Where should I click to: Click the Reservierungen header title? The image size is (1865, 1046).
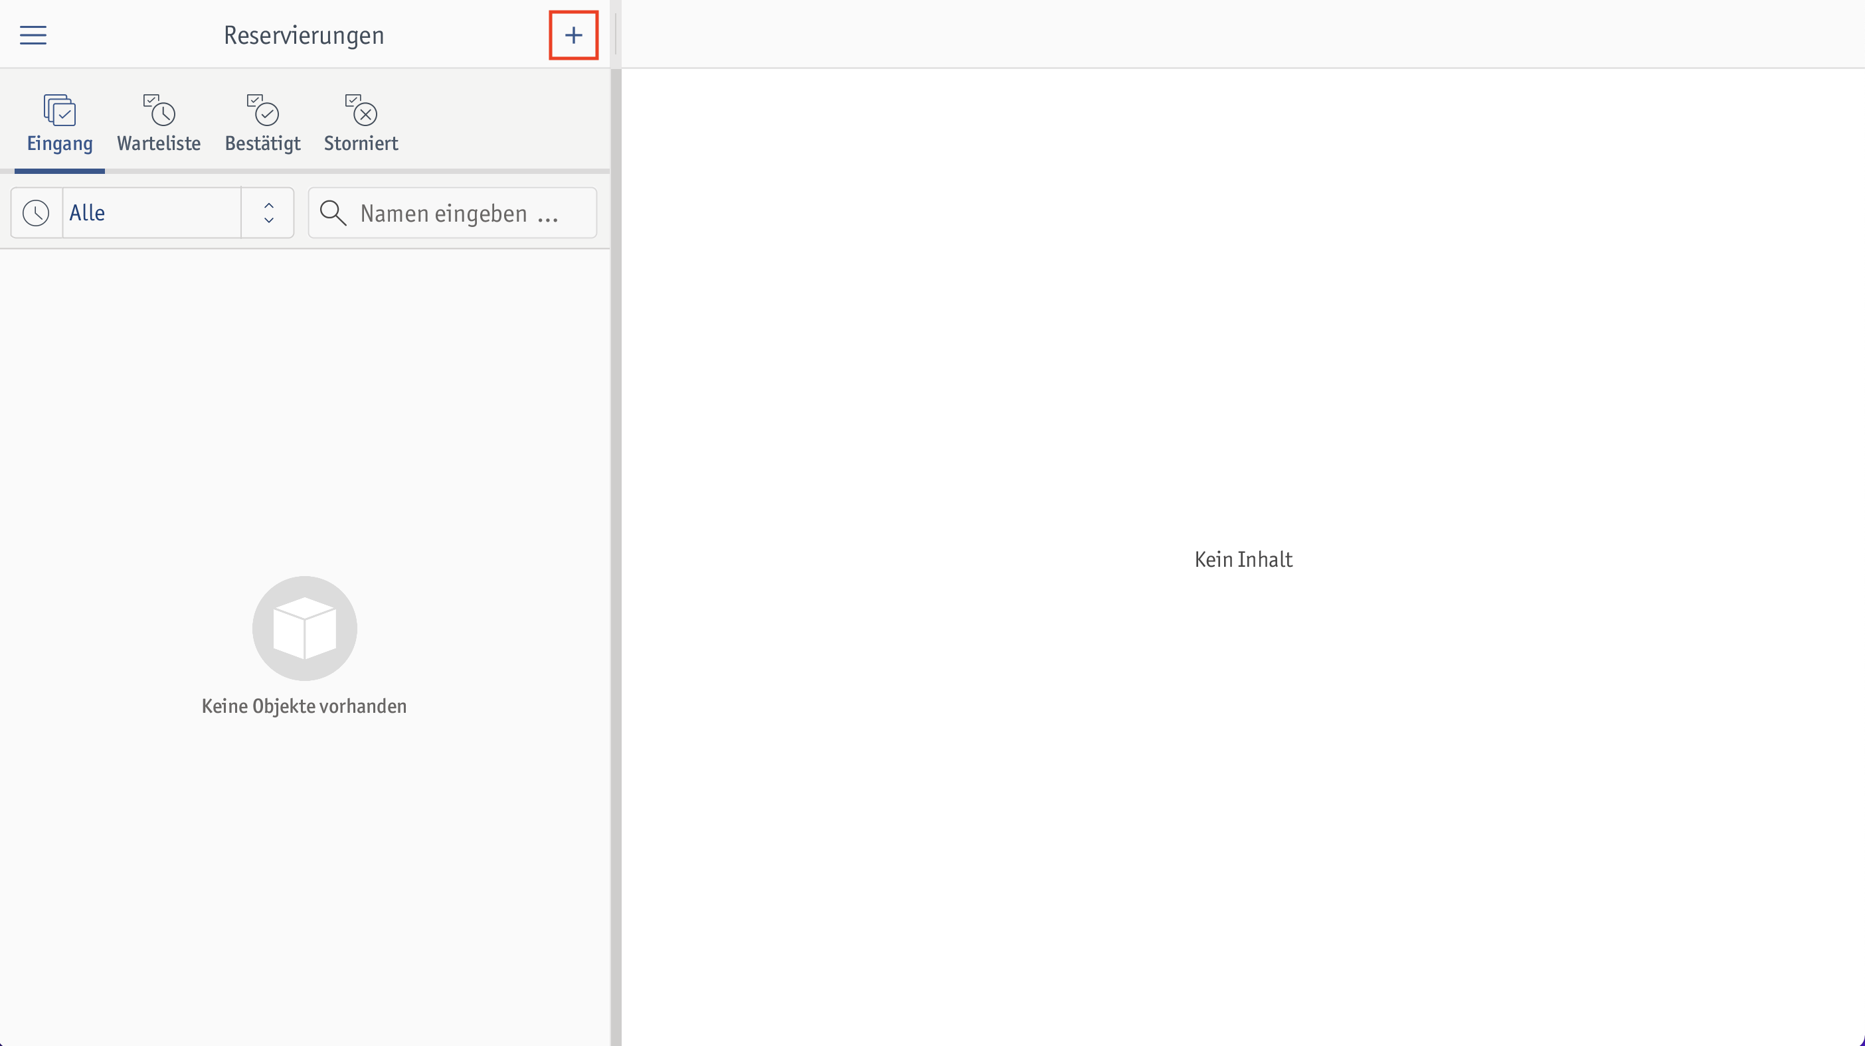click(x=304, y=35)
